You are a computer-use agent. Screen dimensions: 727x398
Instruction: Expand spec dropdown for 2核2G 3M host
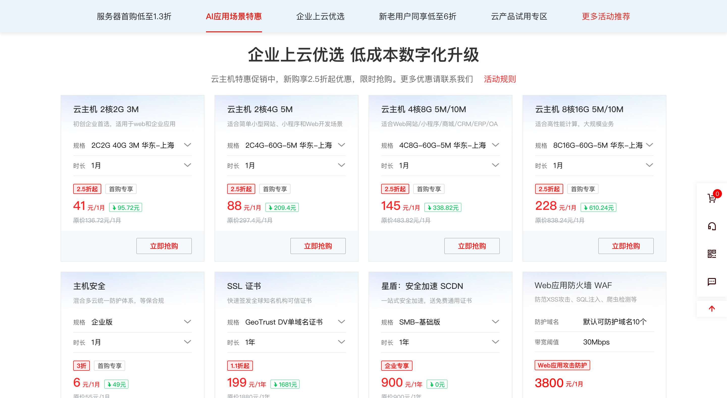(187, 145)
